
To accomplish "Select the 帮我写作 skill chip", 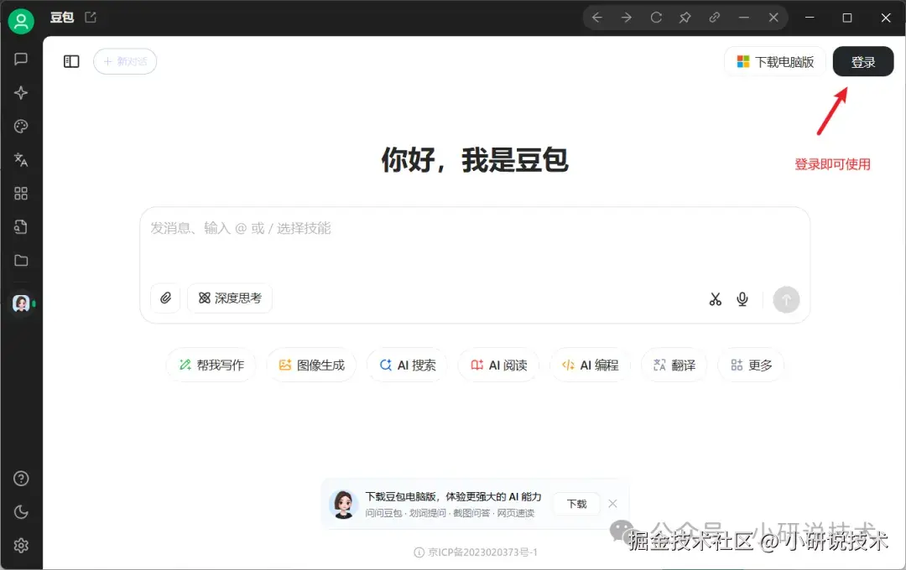I will pyautogui.click(x=211, y=365).
